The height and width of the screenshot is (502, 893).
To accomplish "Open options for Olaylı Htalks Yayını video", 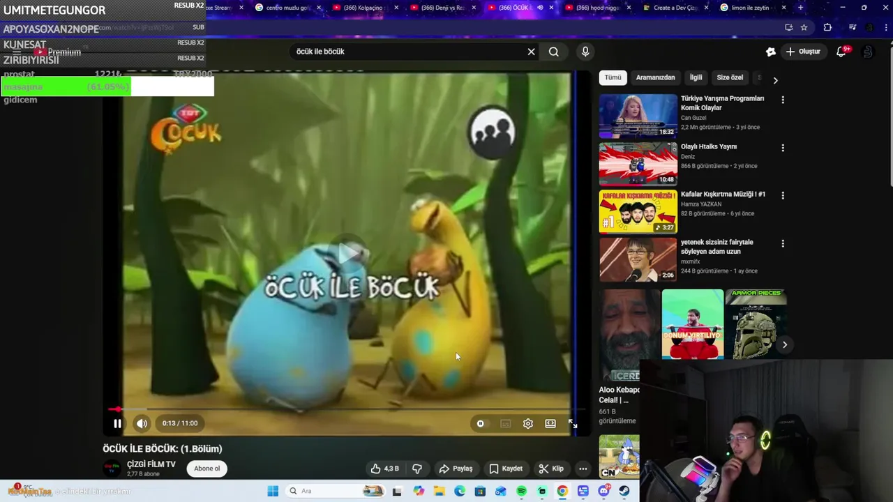I will click(x=783, y=148).
